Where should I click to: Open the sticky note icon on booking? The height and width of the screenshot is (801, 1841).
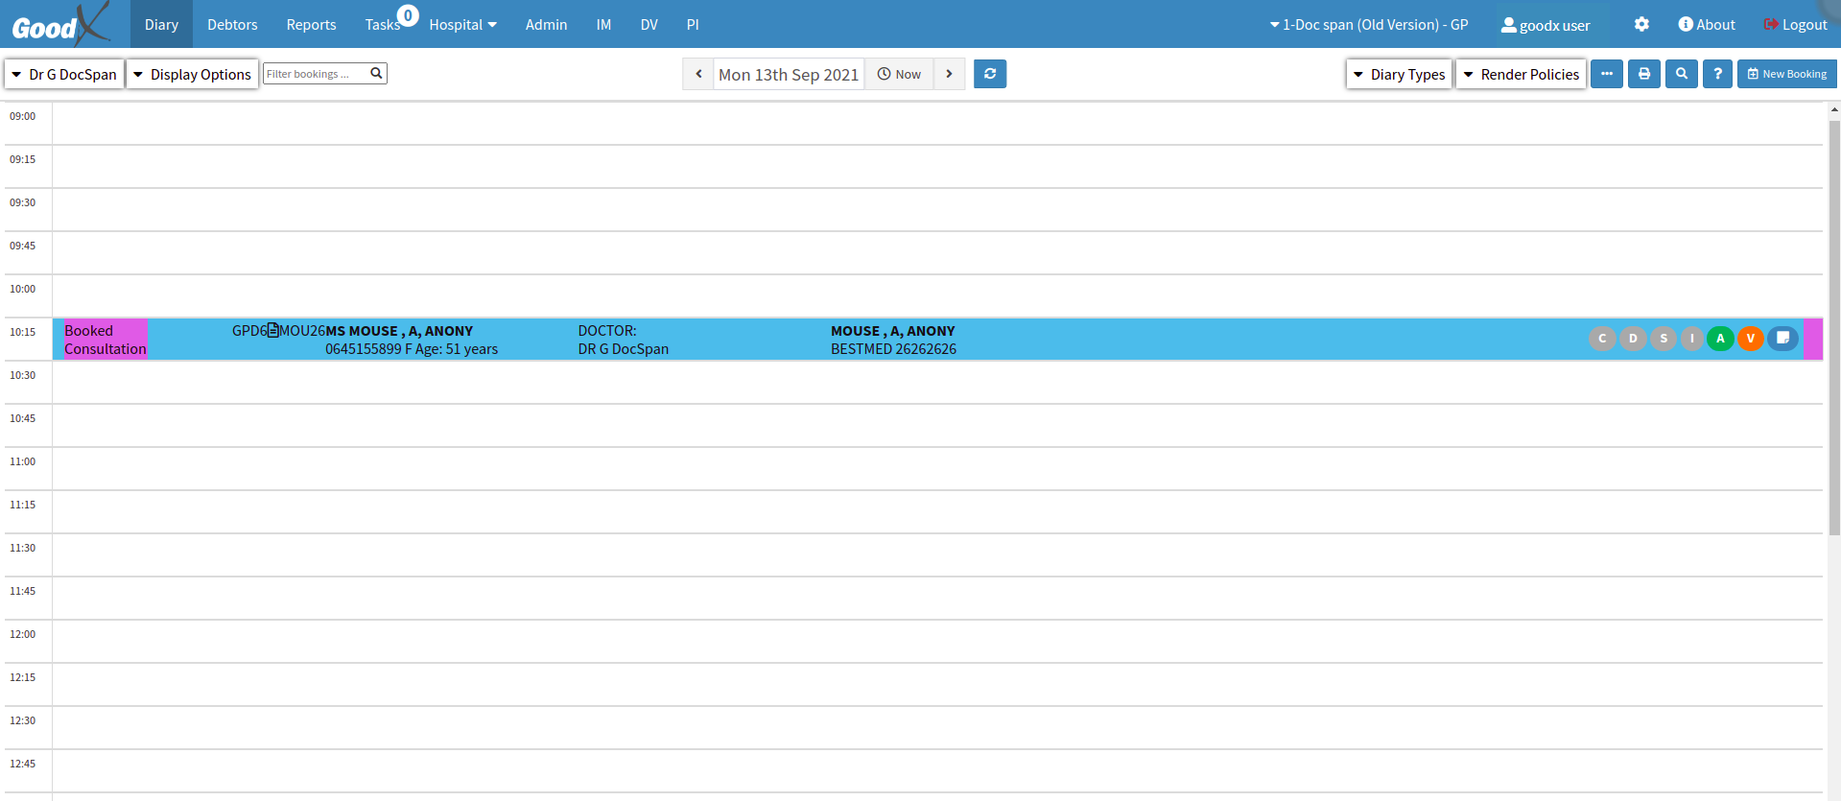coord(1782,338)
